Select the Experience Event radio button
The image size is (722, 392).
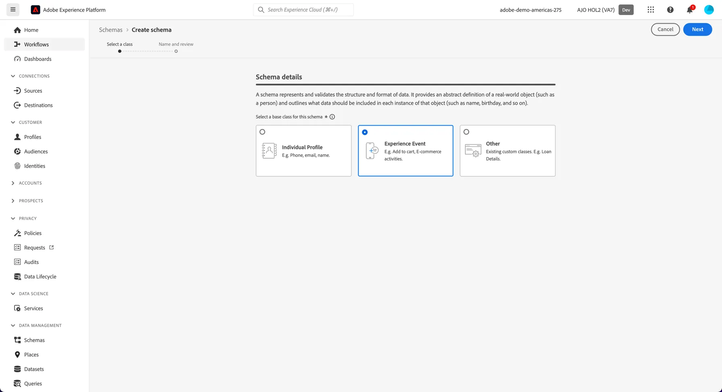(365, 132)
